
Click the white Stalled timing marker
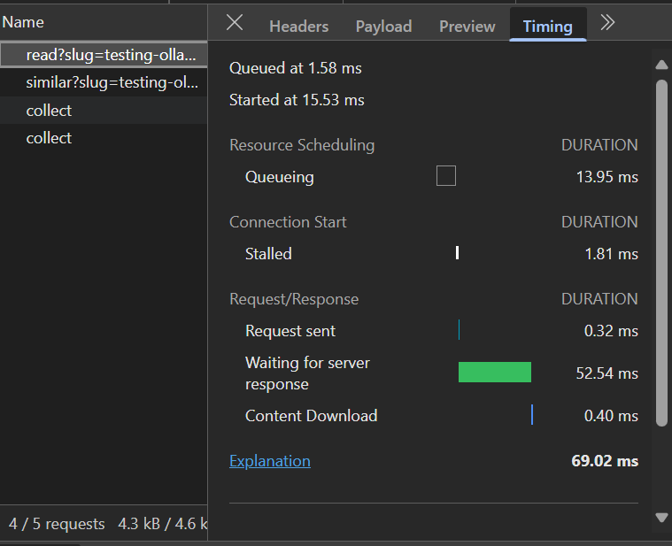coord(457,253)
